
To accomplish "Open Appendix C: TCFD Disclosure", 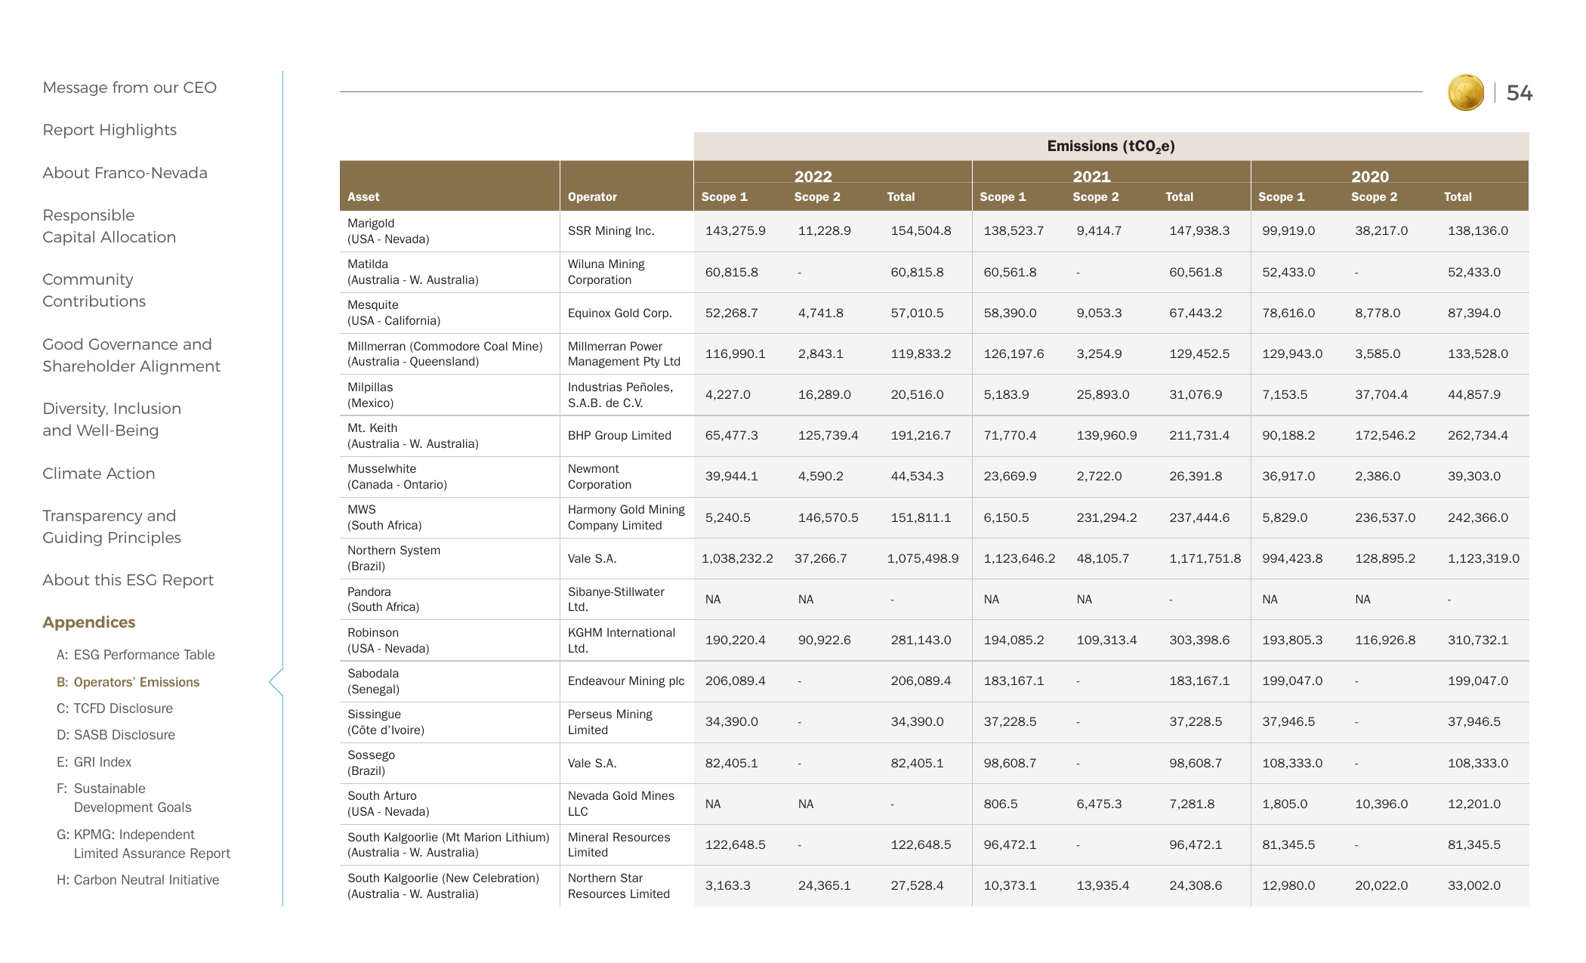I will coord(115,708).
